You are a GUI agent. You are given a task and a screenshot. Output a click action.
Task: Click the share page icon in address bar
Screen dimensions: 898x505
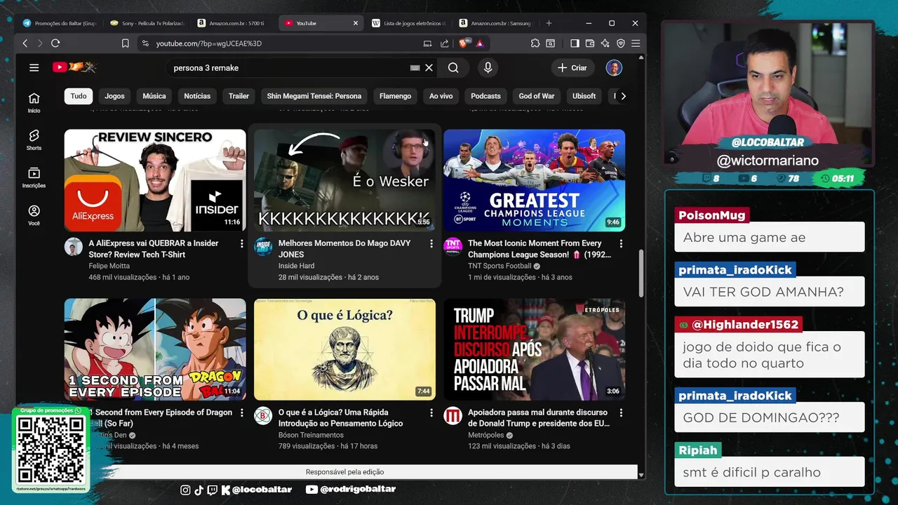(444, 43)
